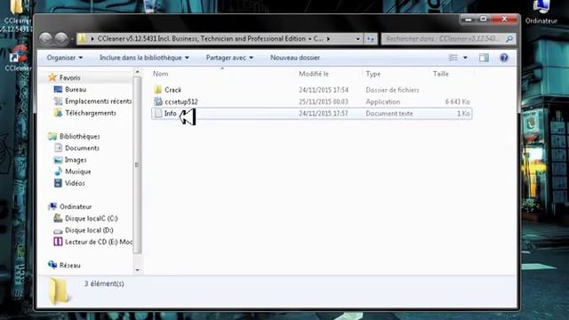Click the search magnifier icon
Image resolution: width=569 pixels, height=320 pixels.
[509, 38]
